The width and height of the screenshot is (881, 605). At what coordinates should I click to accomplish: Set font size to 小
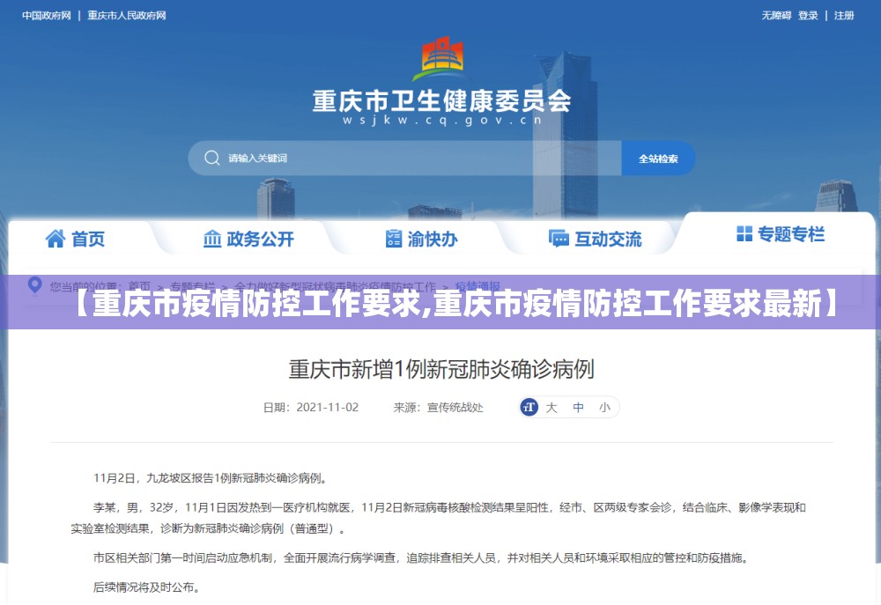pyautogui.click(x=604, y=407)
